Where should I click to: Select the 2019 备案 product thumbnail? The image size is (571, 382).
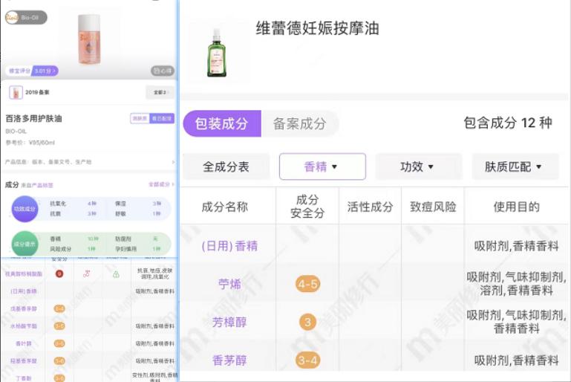coord(16,93)
